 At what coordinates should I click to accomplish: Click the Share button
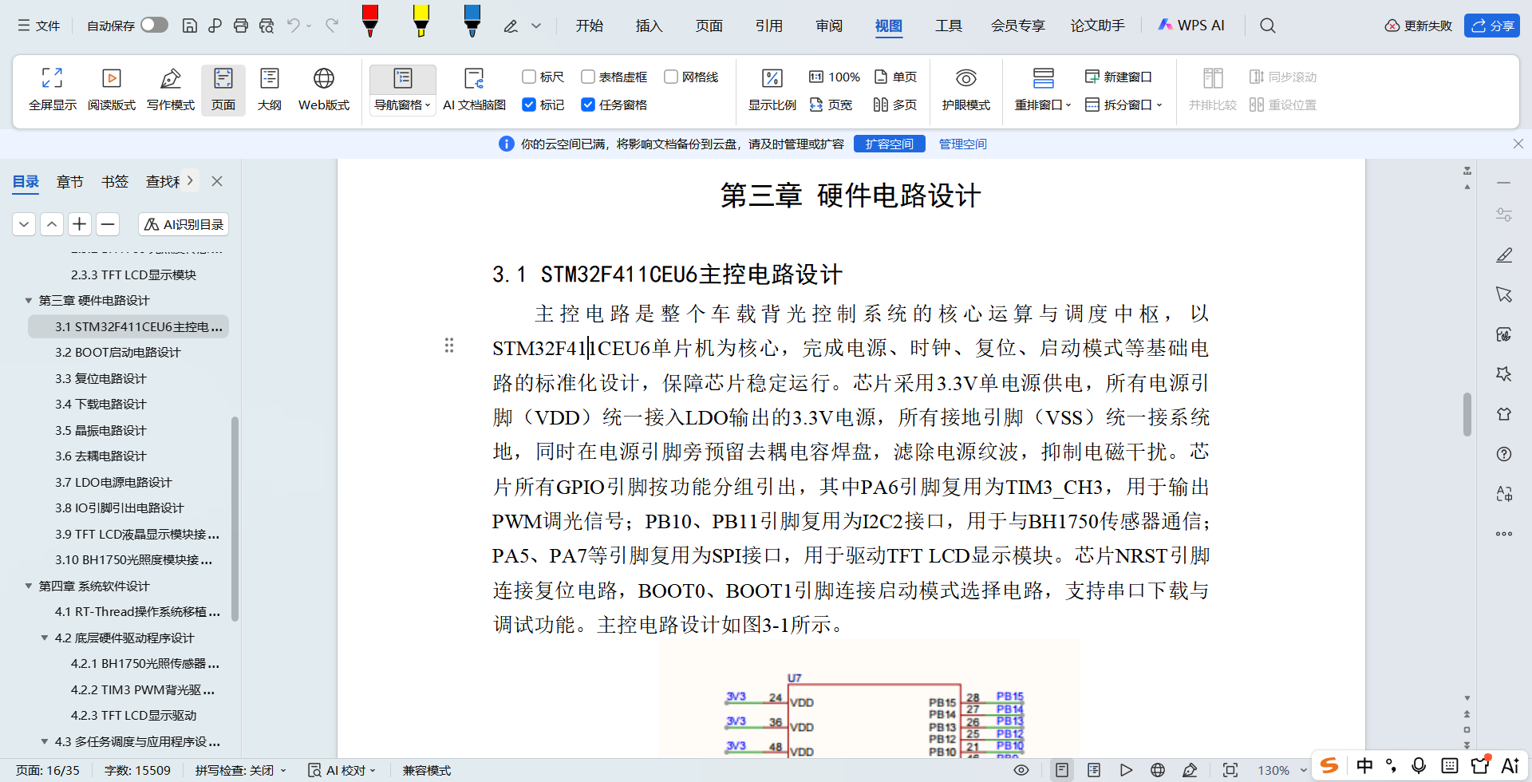coord(1492,26)
